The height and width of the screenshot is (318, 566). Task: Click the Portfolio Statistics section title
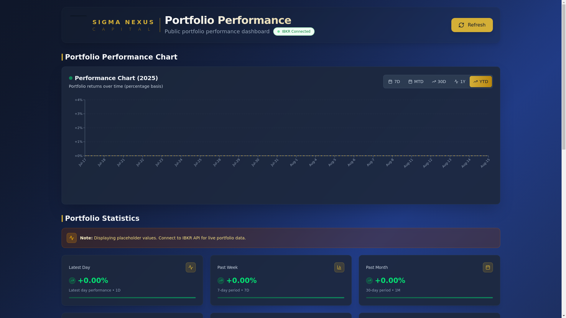click(102, 218)
